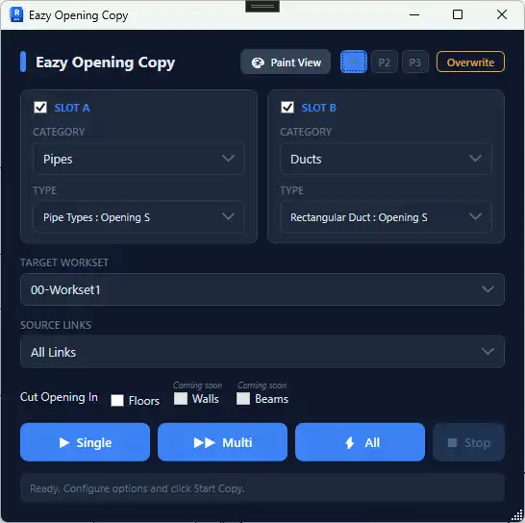Select the highlighted P1 preset button
Screen dimensions: 525x523
(x=354, y=62)
